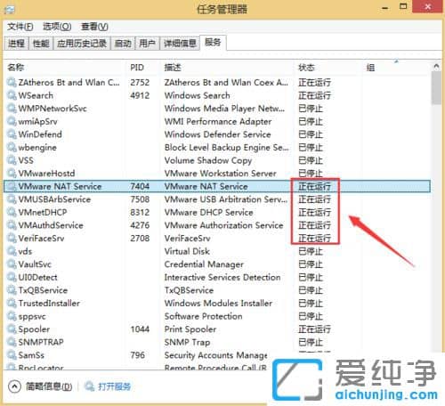Click the Software Protection description
The image size is (445, 406).
pyautogui.click(x=204, y=316)
